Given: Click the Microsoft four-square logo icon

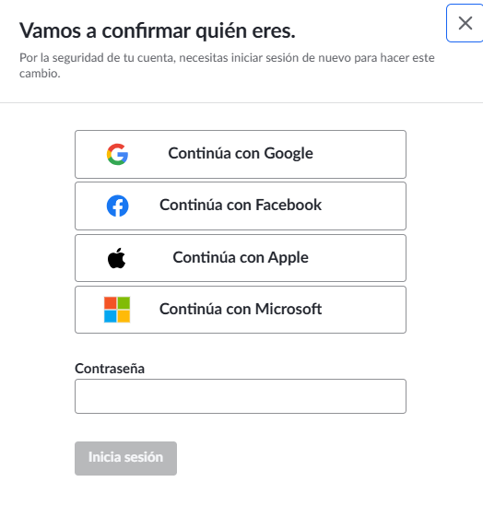Looking at the screenshot, I should [x=117, y=310].
